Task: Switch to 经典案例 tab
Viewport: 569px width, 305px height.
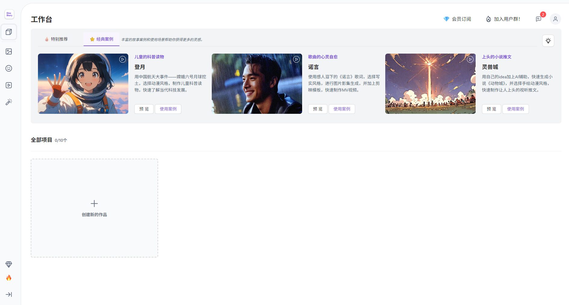Action: click(x=102, y=39)
